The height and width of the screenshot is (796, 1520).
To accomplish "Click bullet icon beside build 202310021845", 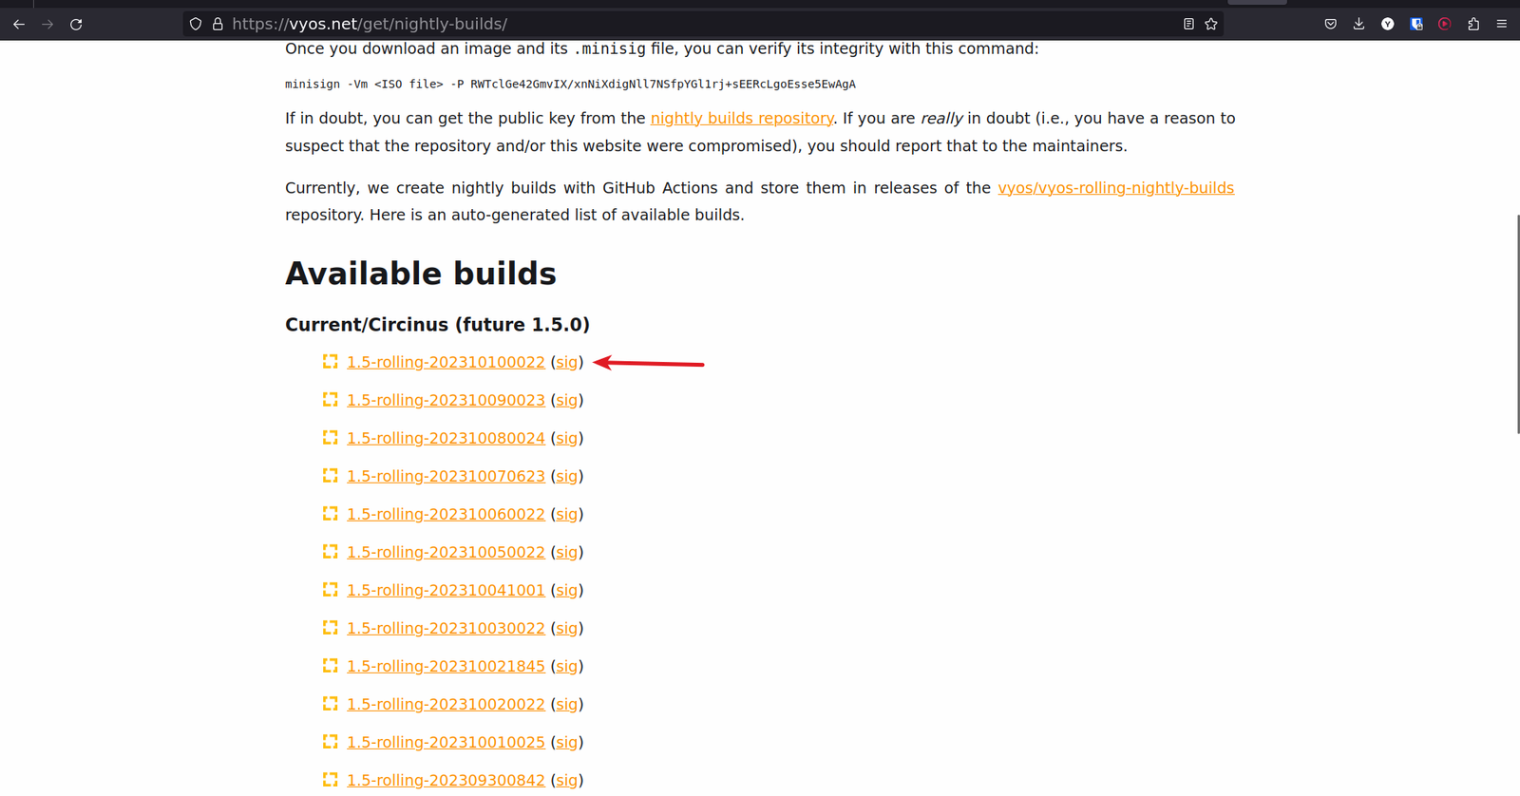I will pyautogui.click(x=330, y=666).
